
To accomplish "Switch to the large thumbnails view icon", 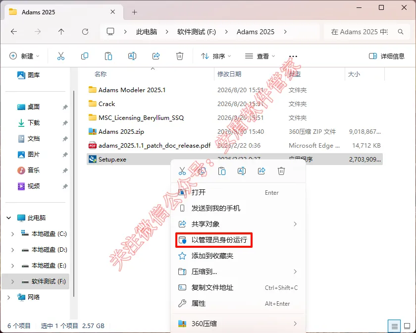I will [407, 326].
